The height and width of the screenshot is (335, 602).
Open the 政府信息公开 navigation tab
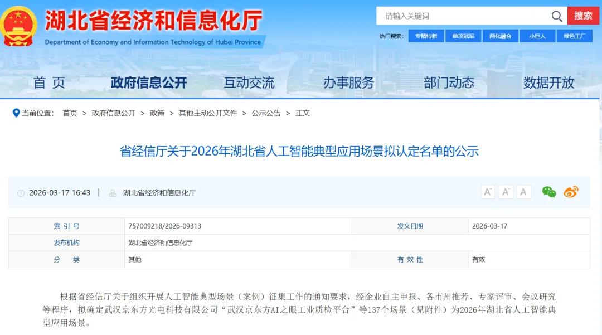(x=149, y=83)
